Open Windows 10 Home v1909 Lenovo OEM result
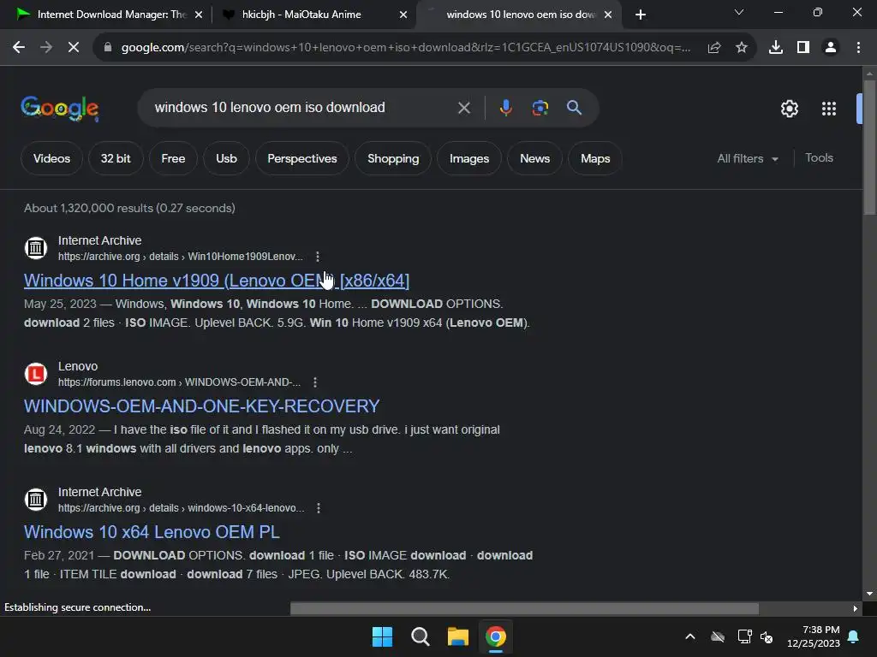The width and height of the screenshot is (877, 657). pyautogui.click(x=217, y=281)
